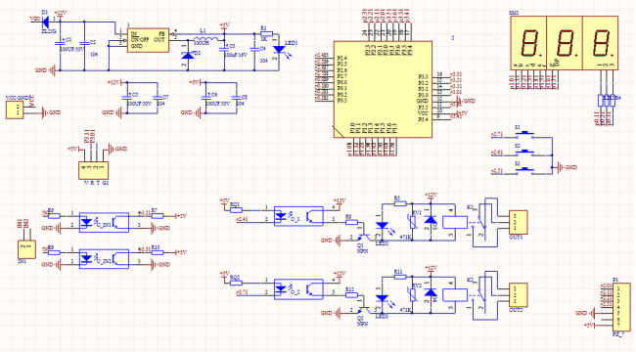Select the S2 push button switch
636x352 pixels.
(524, 153)
